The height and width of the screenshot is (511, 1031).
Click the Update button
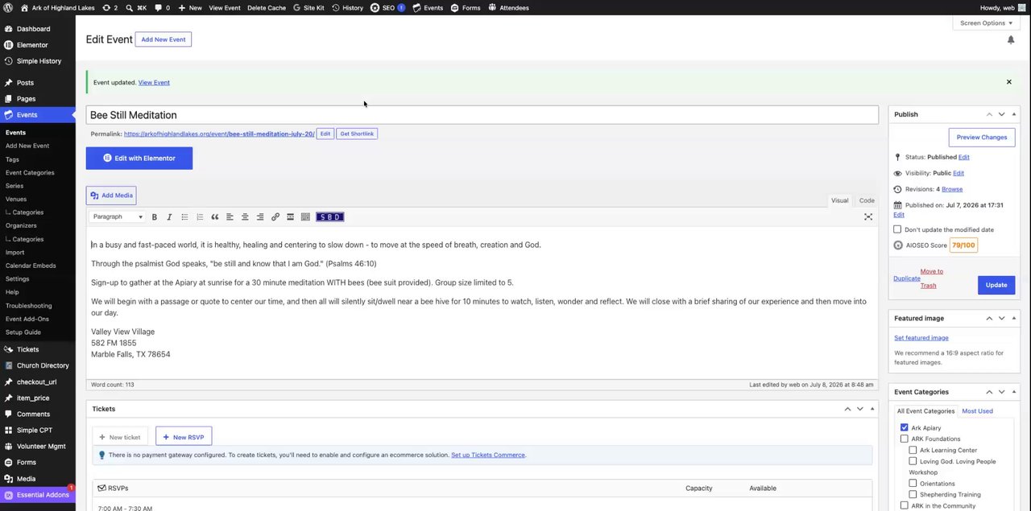point(996,285)
